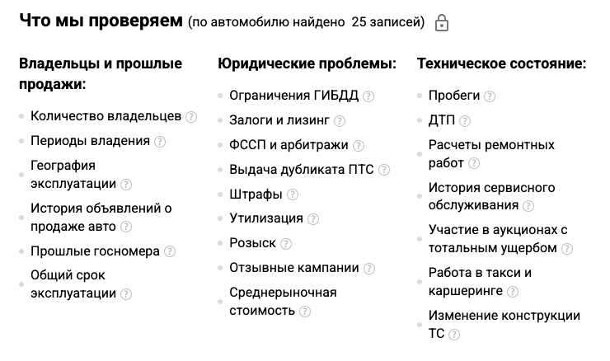Screen dimensions: 610x361
Task: Click question mark beside Штрафы
Action: click(292, 195)
